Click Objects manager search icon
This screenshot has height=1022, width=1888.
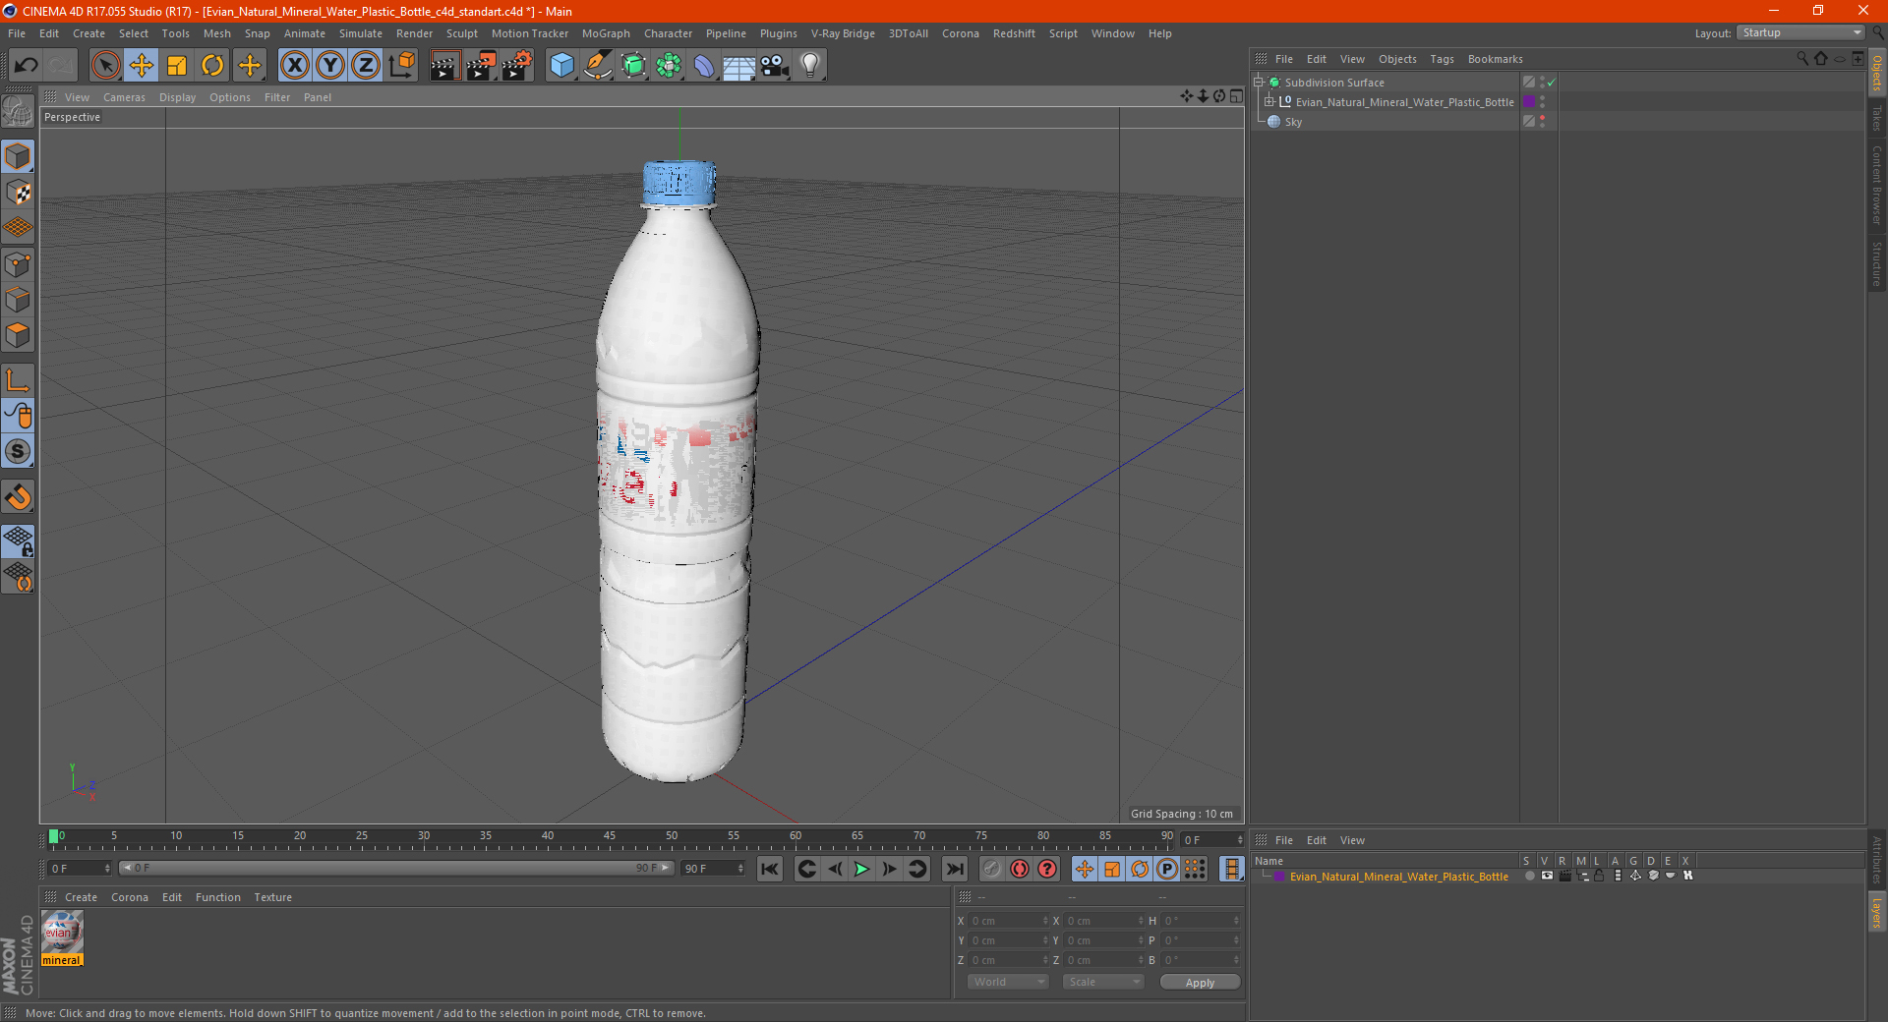point(1802,59)
